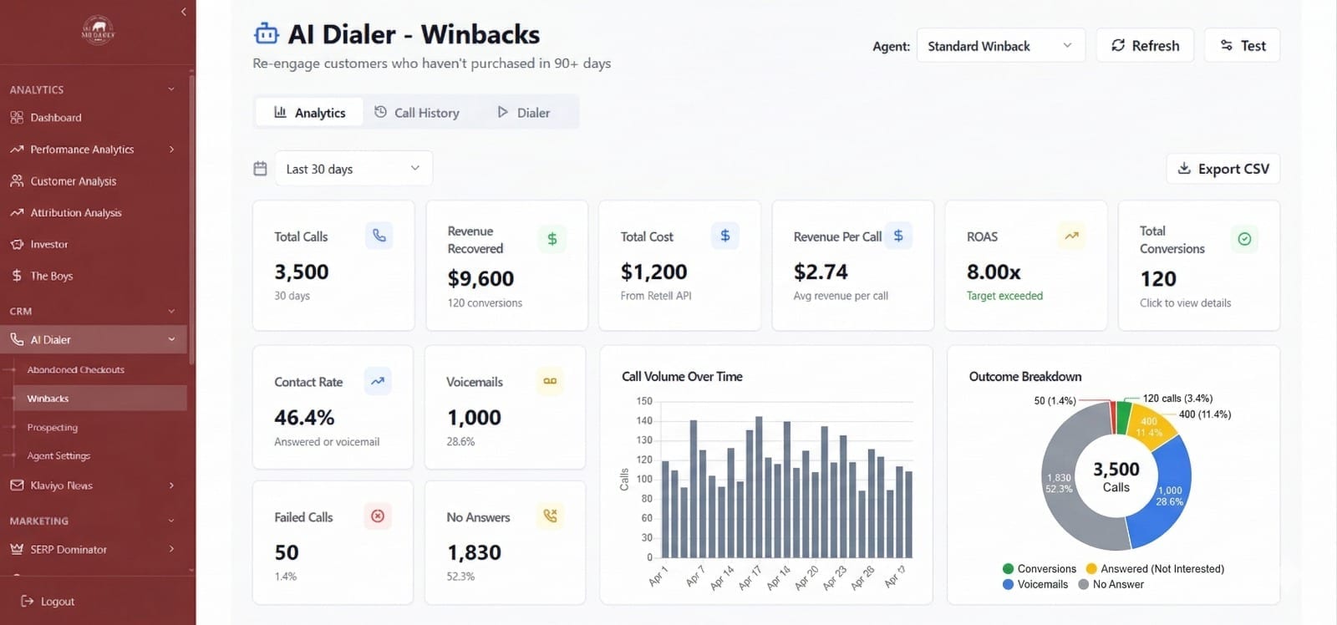Switch to the Call History tab
This screenshot has height=625, width=1337.
click(x=417, y=113)
